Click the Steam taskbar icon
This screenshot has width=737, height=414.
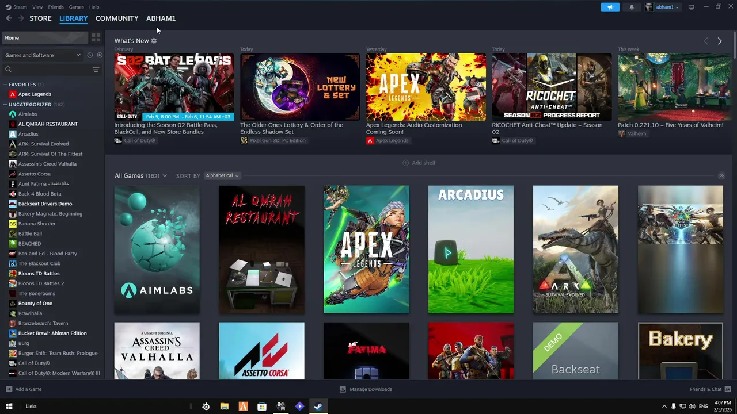click(x=318, y=407)
